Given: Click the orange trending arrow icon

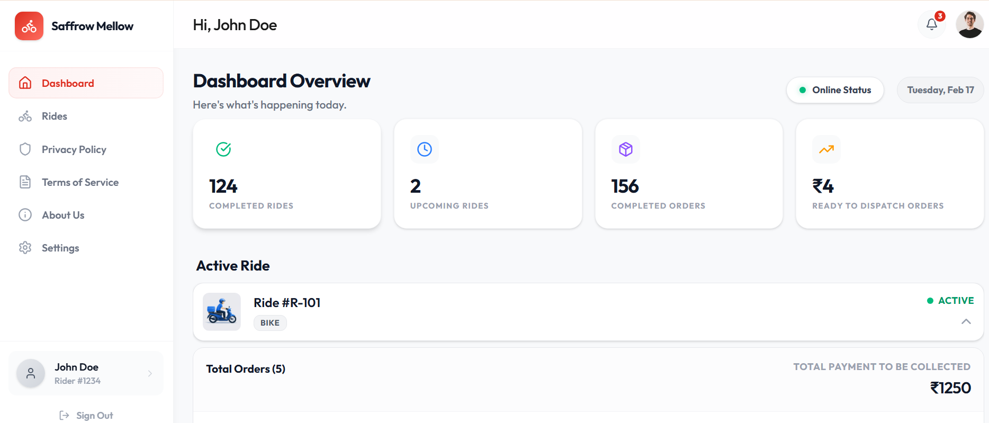Looking at the screenshot, I should click(x=826, y=149).
